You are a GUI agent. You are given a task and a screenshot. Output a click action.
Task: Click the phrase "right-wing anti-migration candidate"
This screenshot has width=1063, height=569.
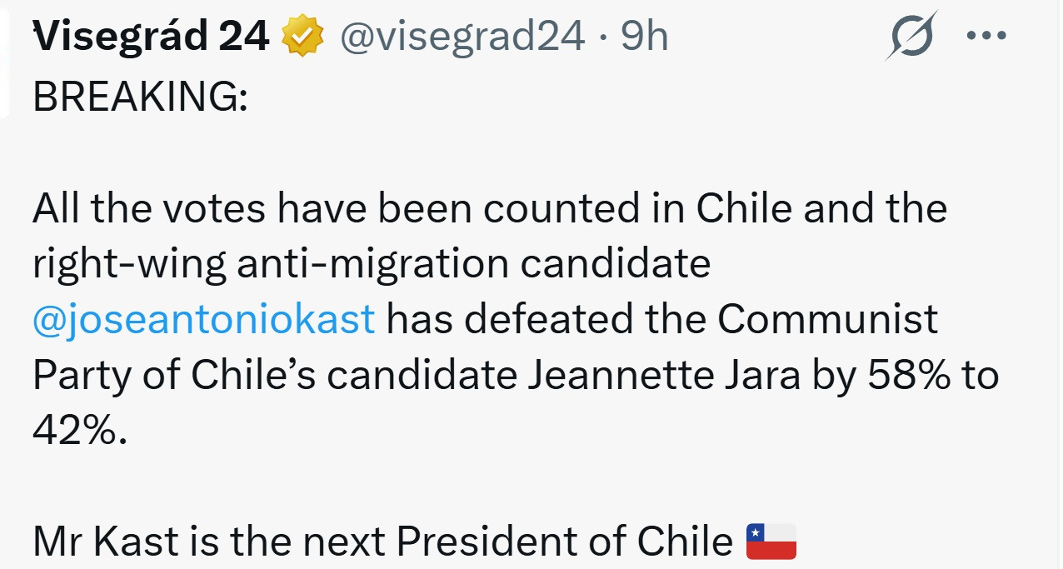372,264
